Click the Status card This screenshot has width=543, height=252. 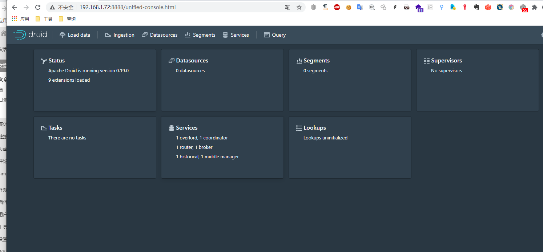point(94,80)
